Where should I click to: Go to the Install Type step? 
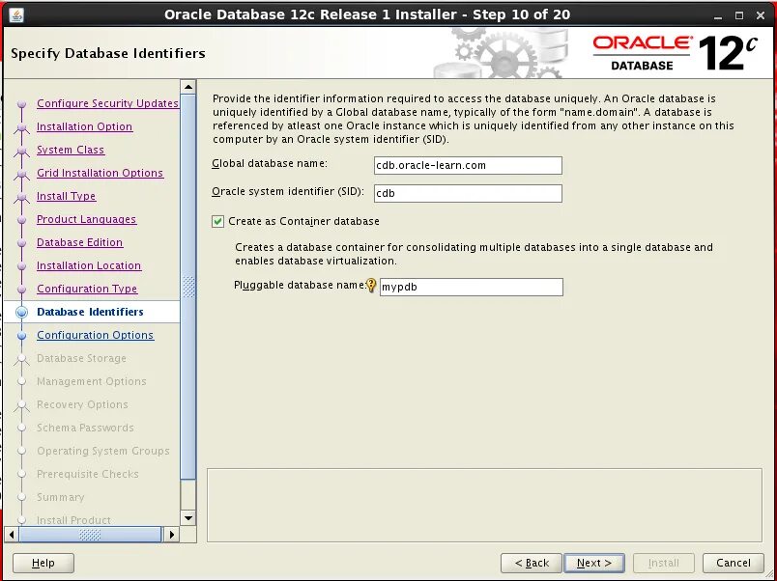[66, 197]
